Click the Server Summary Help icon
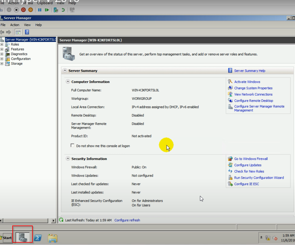This screenshot has height=245, width=295. [x=230, y=70]
